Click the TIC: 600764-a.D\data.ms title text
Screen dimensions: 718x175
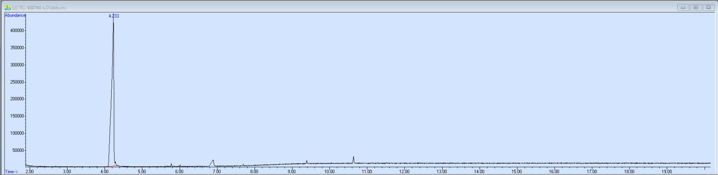point(42,8)
